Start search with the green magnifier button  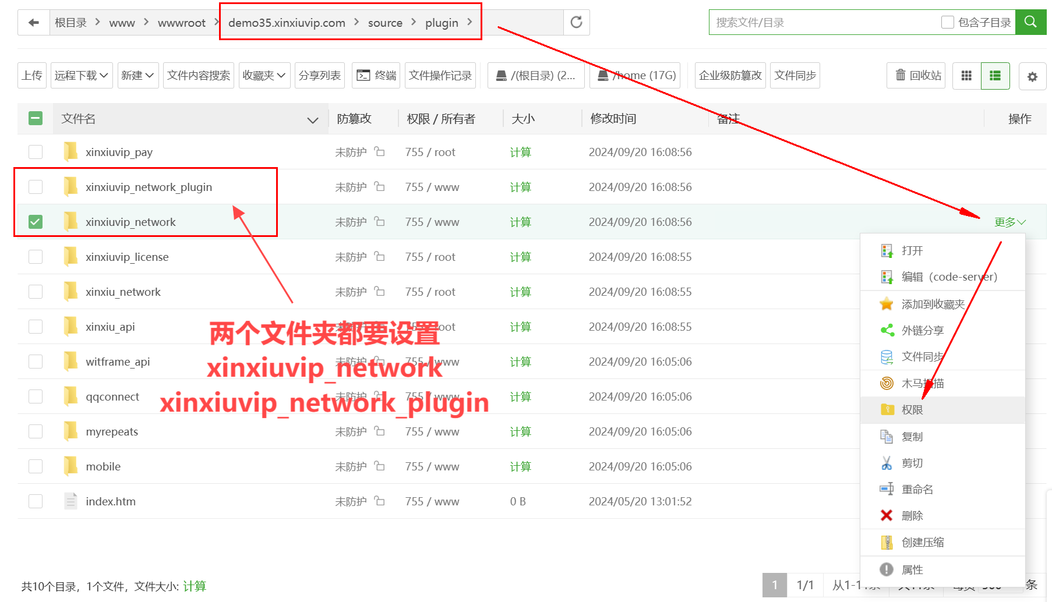click(x=1030, y=22)
